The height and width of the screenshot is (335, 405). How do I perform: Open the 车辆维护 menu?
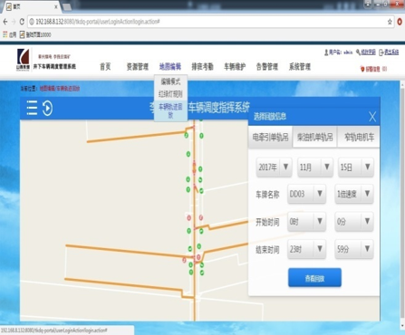[235, 67]
